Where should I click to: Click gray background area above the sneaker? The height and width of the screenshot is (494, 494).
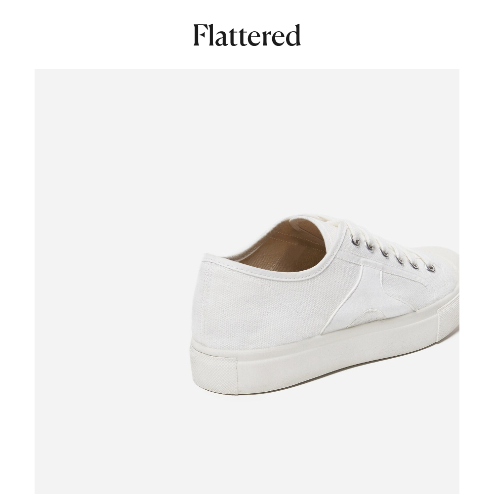coord(247,139)
